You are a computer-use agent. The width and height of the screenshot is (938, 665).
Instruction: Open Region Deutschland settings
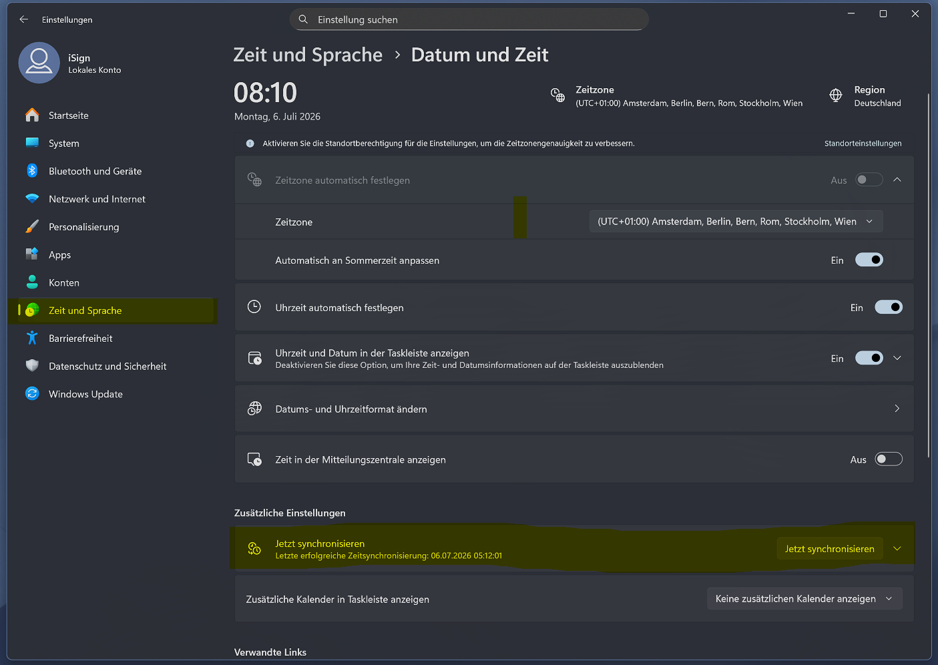pos(865,96)
